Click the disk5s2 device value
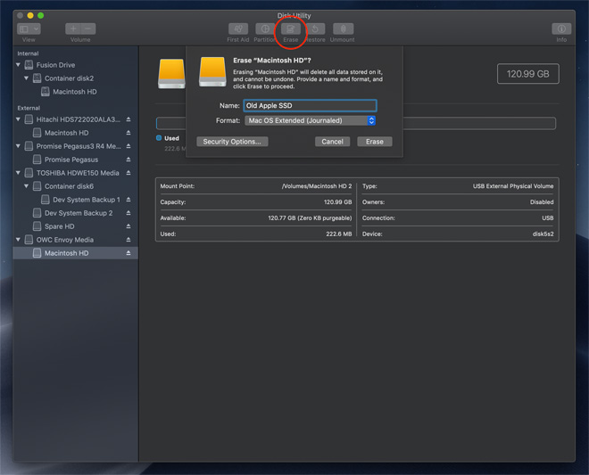 click(543, 233)
